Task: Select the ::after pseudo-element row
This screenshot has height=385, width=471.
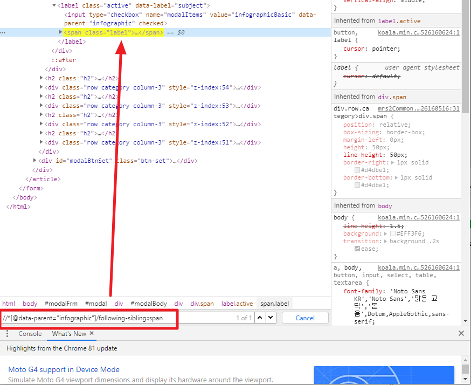Action: [x=64, y=60]
